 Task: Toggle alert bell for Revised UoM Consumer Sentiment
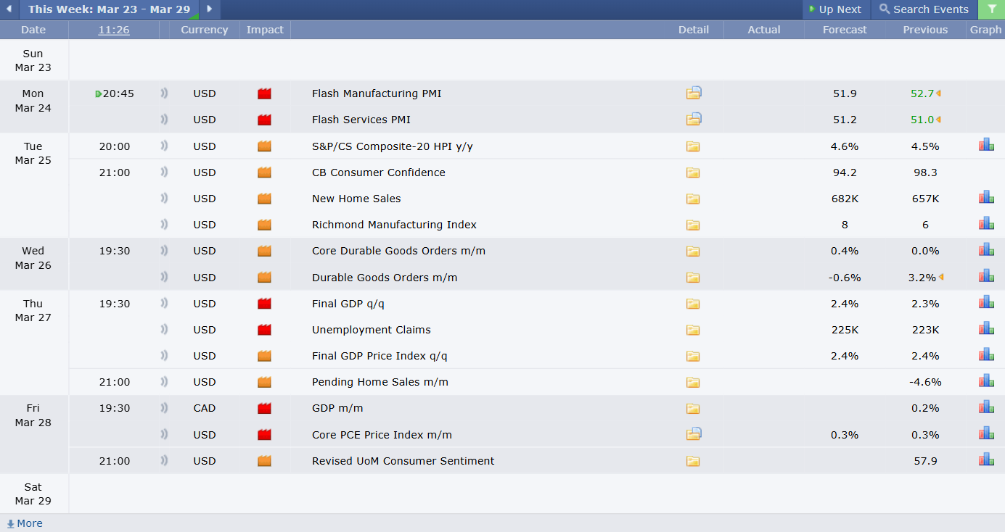[164, 460]
